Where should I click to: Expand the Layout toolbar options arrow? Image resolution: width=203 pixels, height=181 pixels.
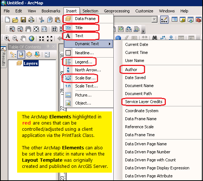pos(143,31)
